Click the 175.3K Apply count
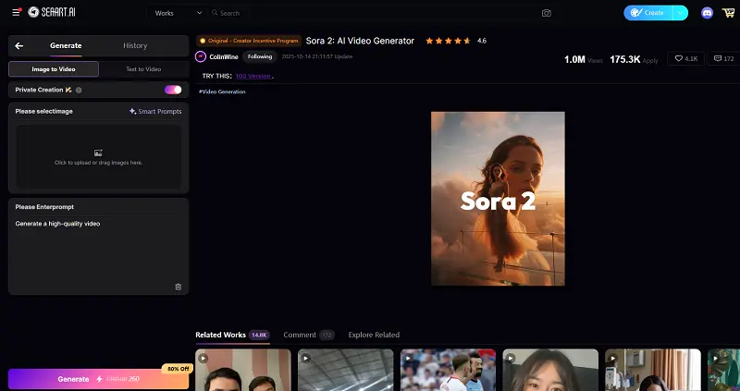 (634, 59)
